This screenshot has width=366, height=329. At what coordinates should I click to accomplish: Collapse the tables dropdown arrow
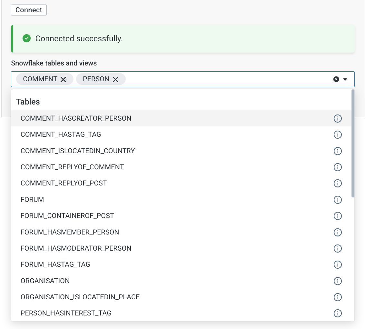point(345,79)
